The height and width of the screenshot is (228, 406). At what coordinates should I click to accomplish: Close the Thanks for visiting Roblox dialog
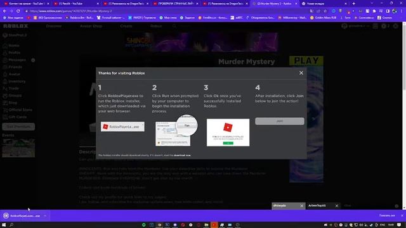point(301,73)
